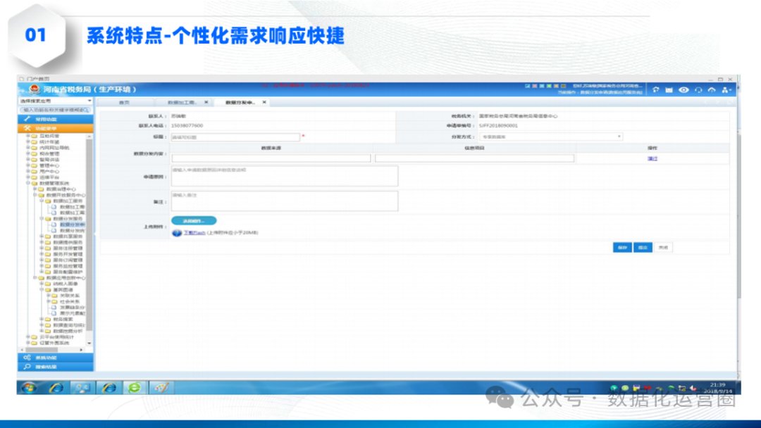This screenshot has height=428, width=761.
Task: Expand the 服务监控管理 folder
Action: 42,265
